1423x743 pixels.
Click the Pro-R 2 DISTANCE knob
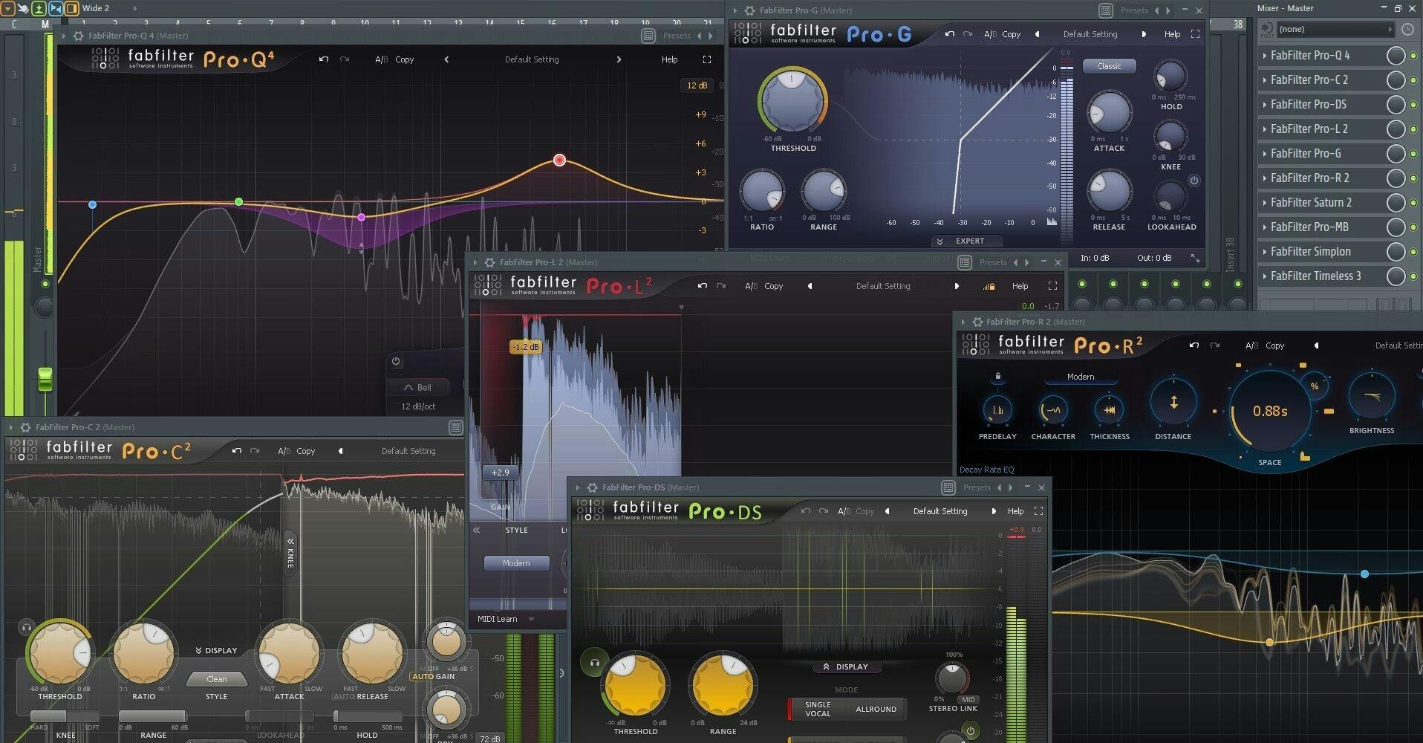tap(1173, 403)
